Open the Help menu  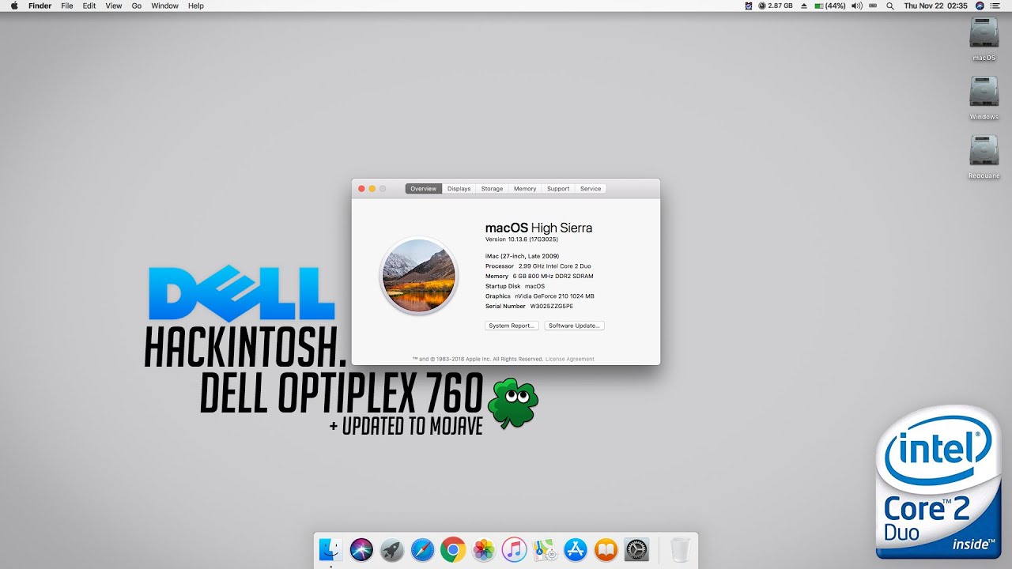[x=196, y=6]
